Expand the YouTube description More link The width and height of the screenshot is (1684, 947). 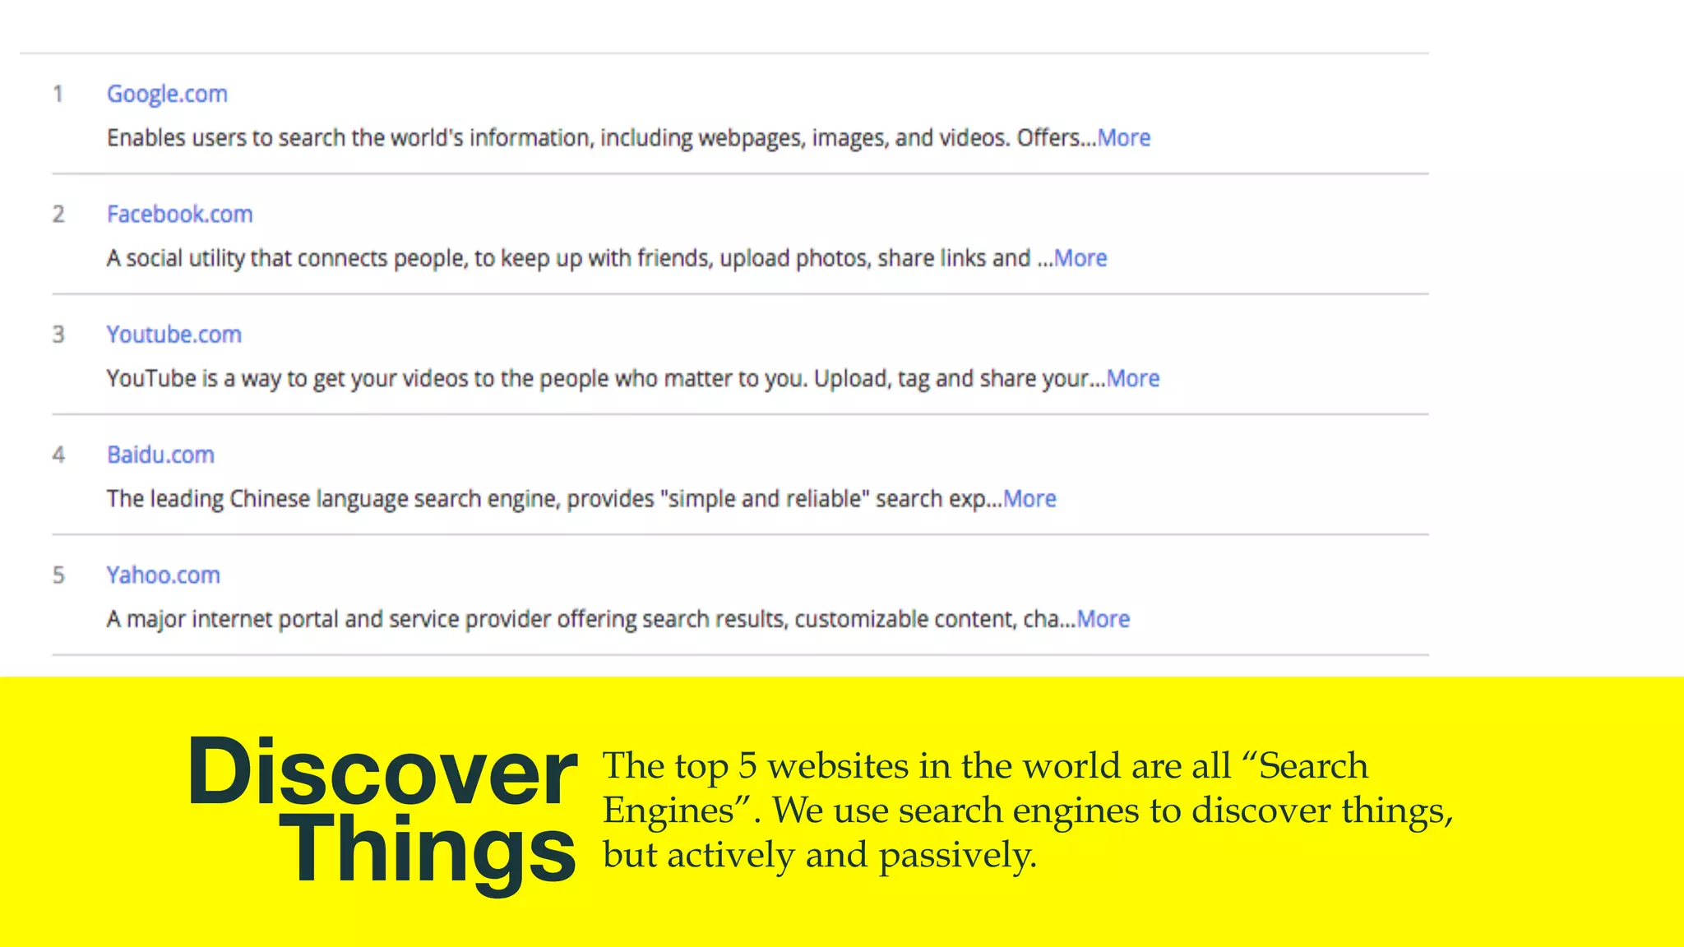tap(1132, 378)
